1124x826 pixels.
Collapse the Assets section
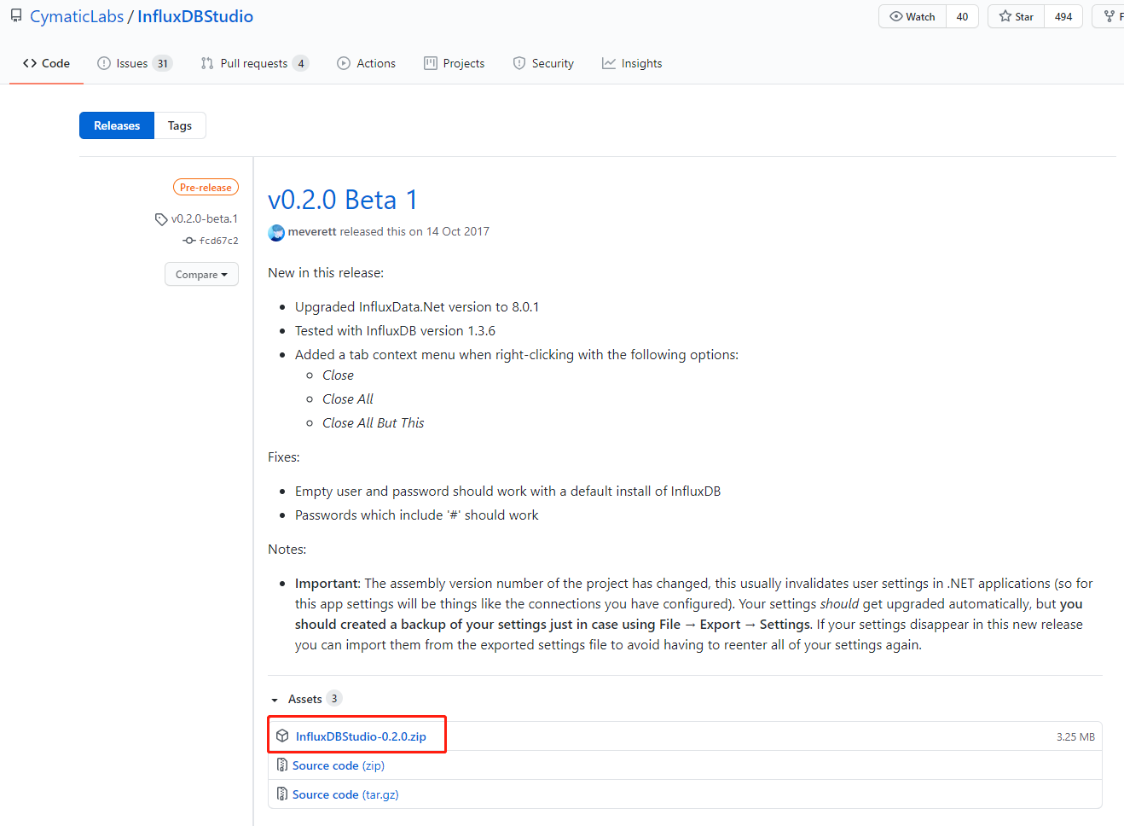tap(275, 698)
